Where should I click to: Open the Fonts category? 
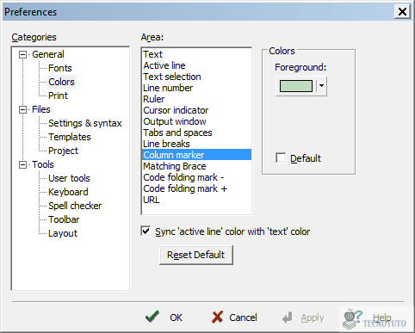(x=60, y=68)
